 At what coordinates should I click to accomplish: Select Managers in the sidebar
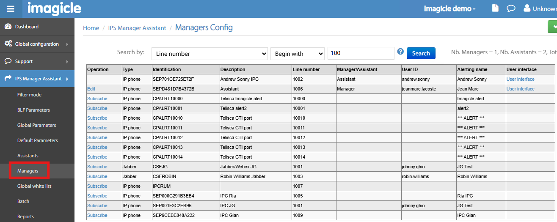(28, 171)
